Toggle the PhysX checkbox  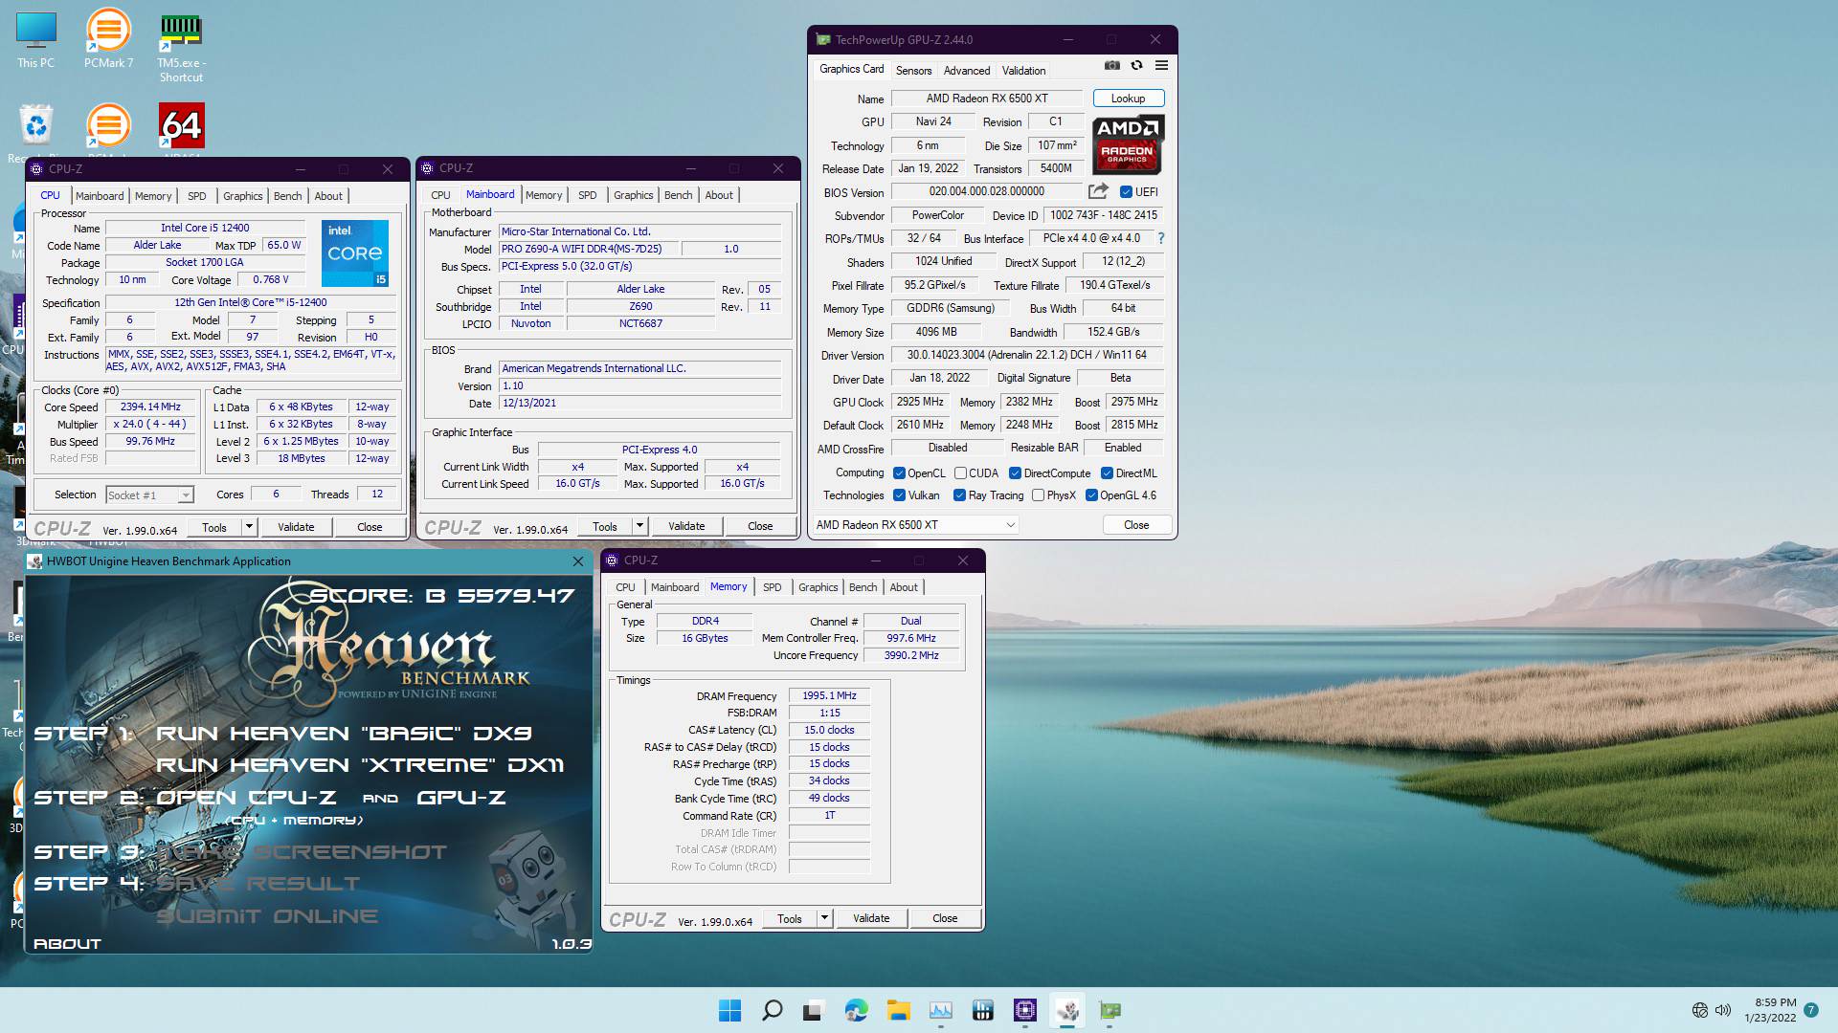[x=1038, y=495]
